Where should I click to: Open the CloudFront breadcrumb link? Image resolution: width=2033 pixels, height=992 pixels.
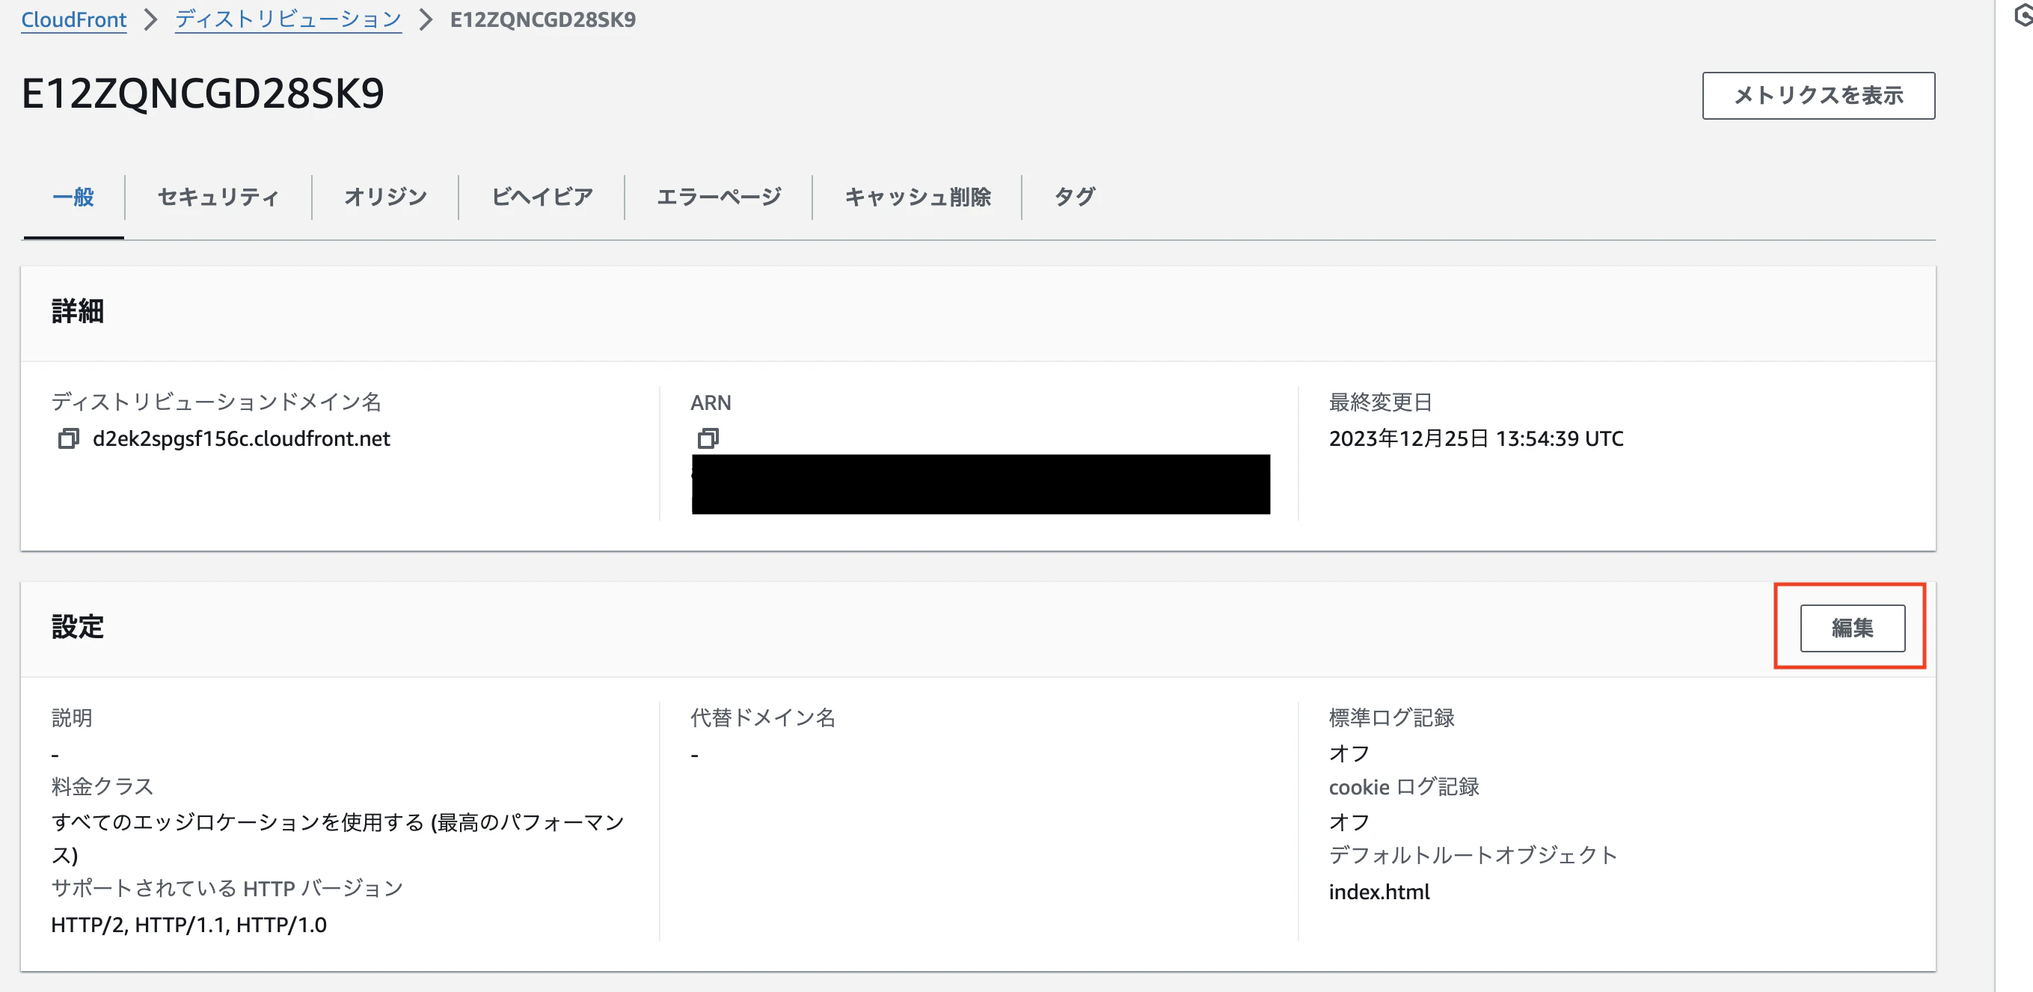tap(73, 19)
